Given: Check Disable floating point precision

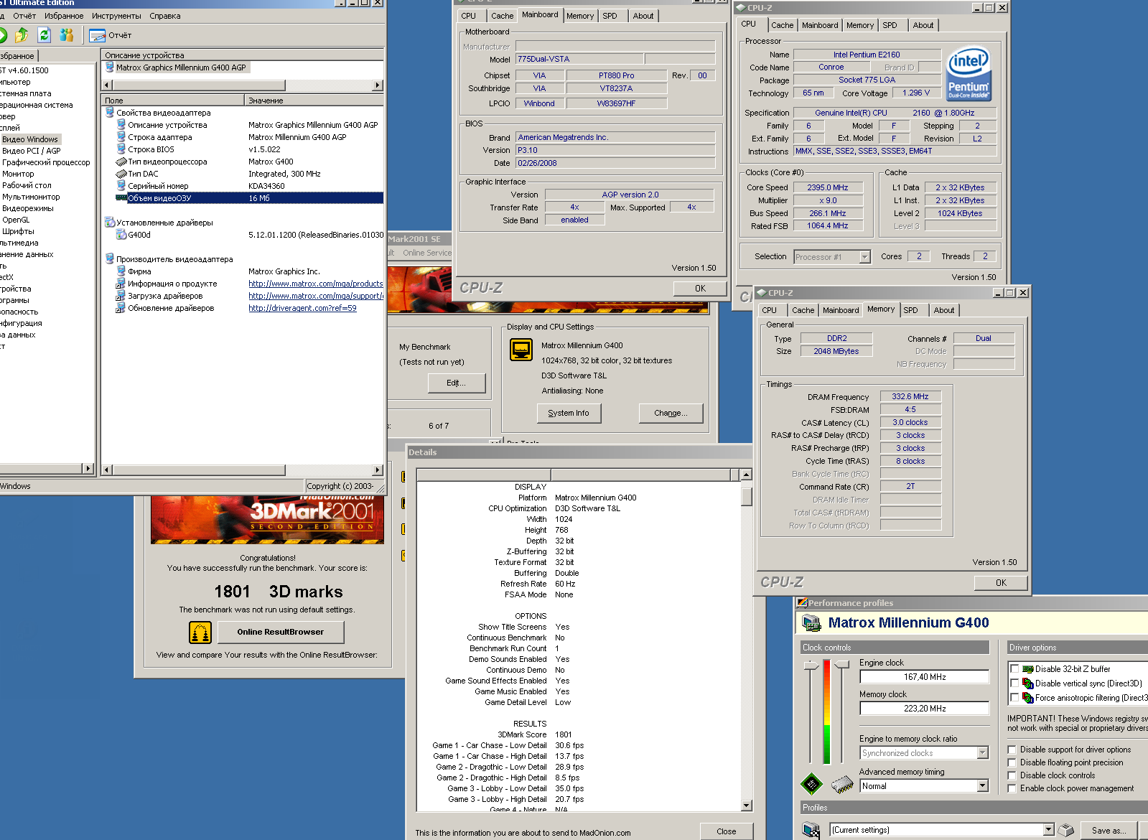Looking at the screenshot, I should click(1012, 762).
